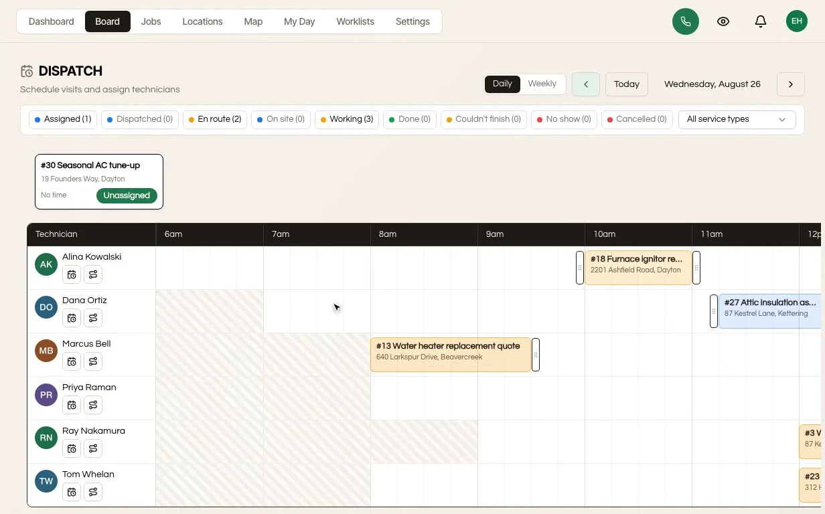The height and width of the screenshot is (514, 825).
Task: Open route settings icon for Priya Raman
Action: pyautogui.click(x=93, y=405)
